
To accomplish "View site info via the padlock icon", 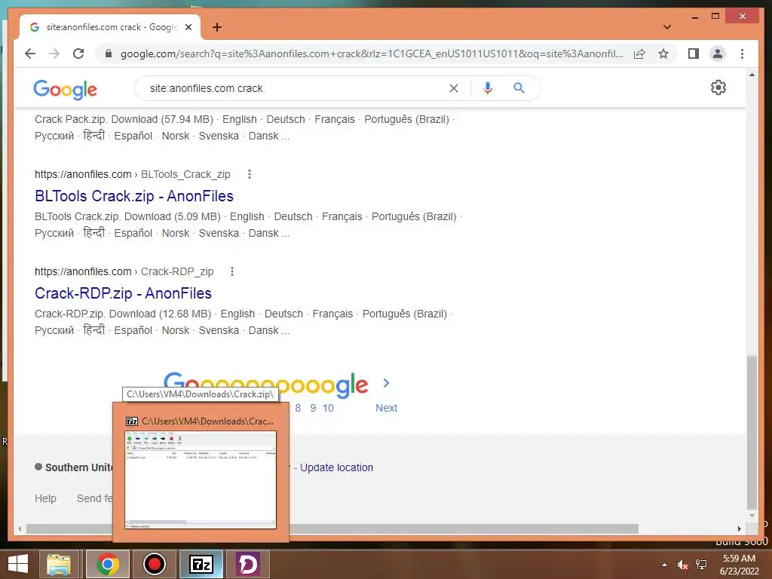I will pyautogui.click(x=109, y=54).
